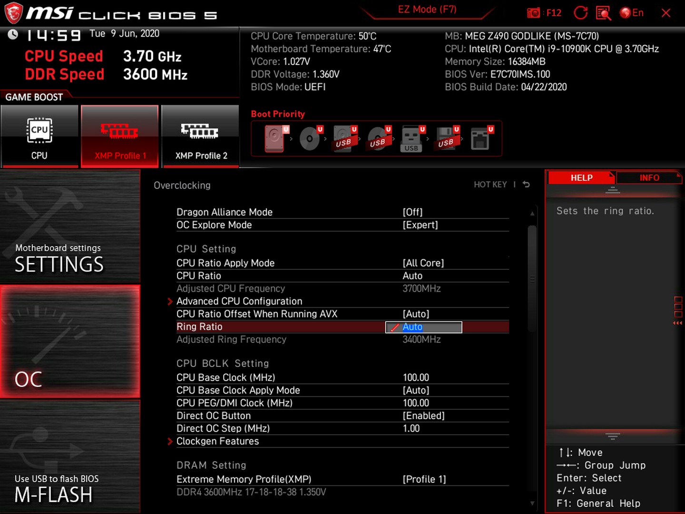Viewport: 685px width, 514px height.
Task: Select the USB optical drive boot icon
Action: click(x=379, y=138)
